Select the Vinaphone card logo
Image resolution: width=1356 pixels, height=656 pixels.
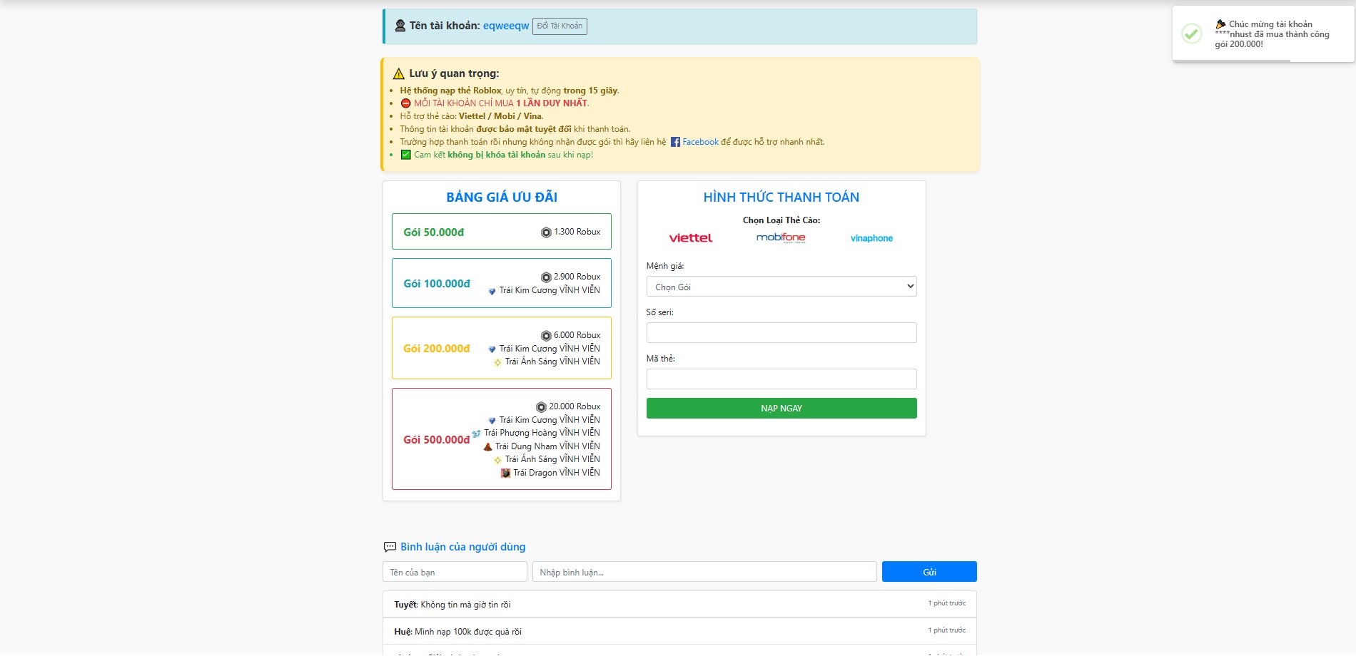(x=871, y=238)
